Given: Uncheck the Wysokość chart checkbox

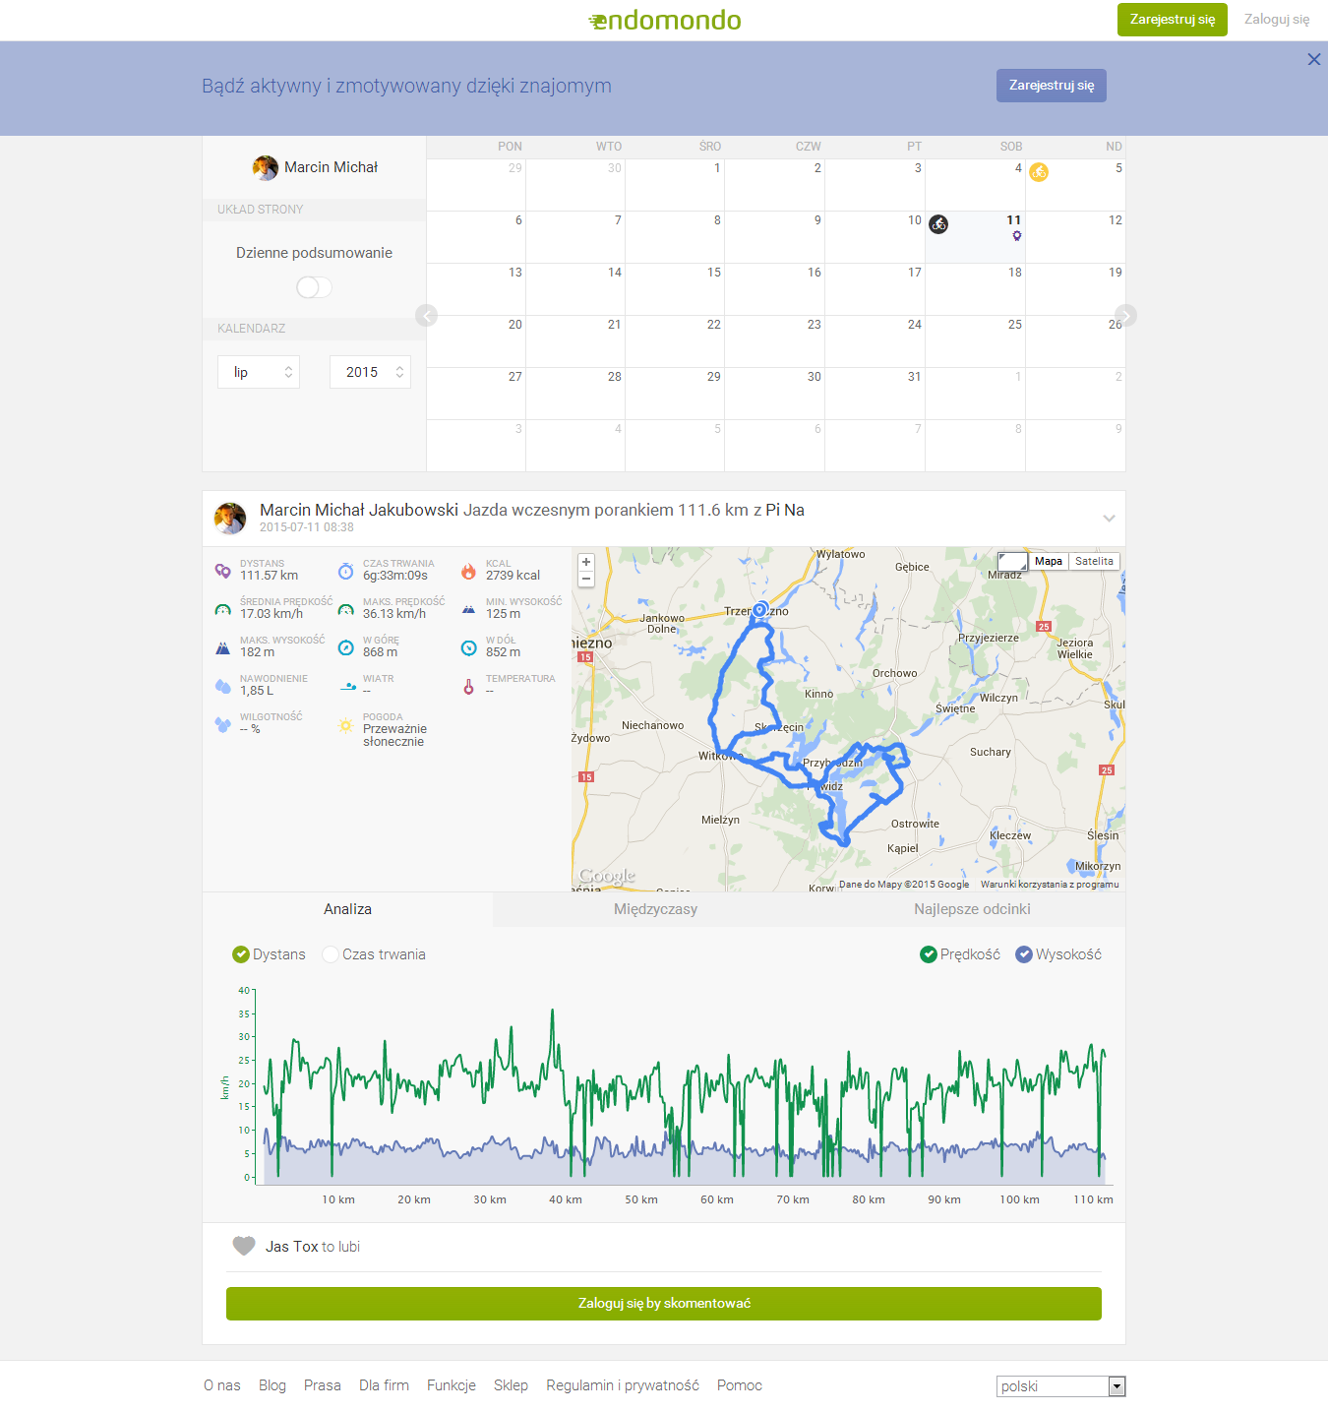Looking at the screenshot, I should tap(1023, 954).
